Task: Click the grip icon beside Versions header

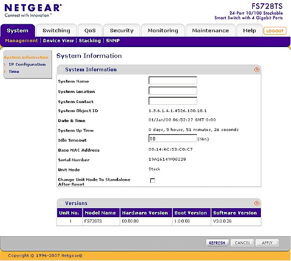Action: coord(61,203)
